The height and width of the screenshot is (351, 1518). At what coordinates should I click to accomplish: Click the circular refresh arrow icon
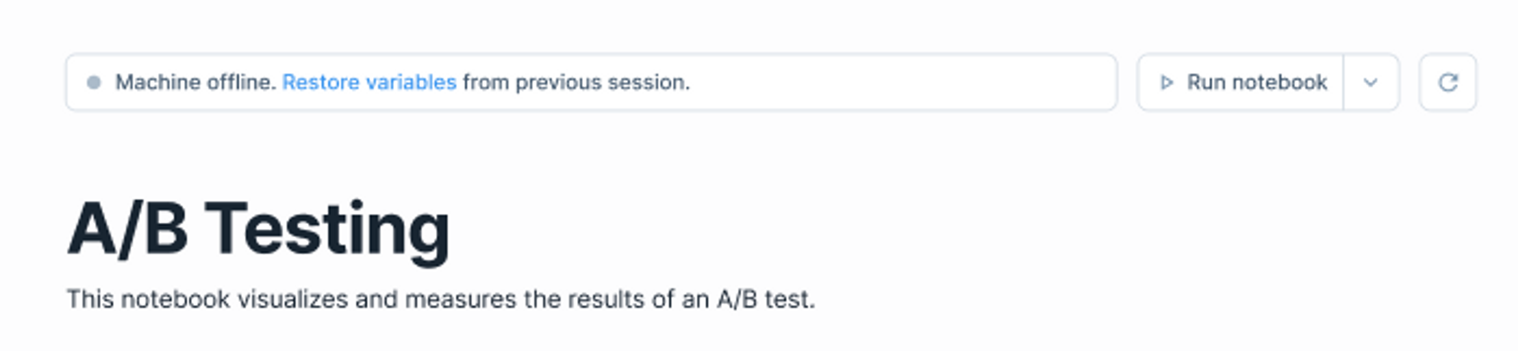[x=1448, y=82]
